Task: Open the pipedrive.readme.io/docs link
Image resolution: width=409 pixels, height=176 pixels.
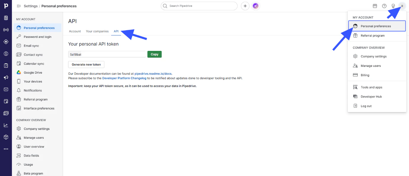Action: coord(153,74)
